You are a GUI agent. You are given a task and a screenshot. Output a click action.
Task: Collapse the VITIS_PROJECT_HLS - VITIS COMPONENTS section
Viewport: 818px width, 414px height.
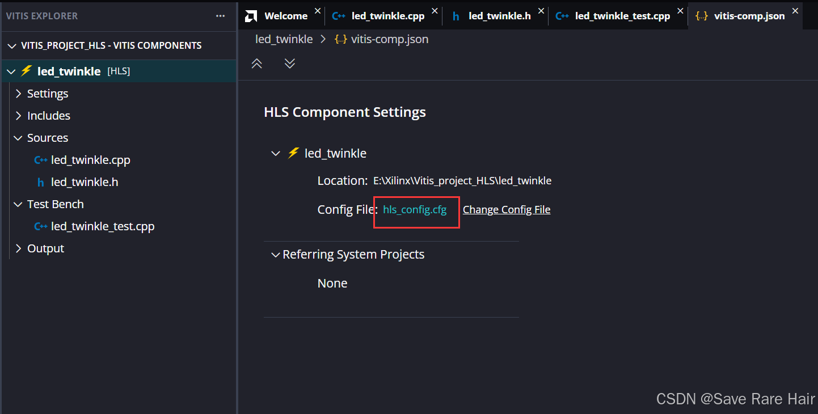(x=12, y=45)
